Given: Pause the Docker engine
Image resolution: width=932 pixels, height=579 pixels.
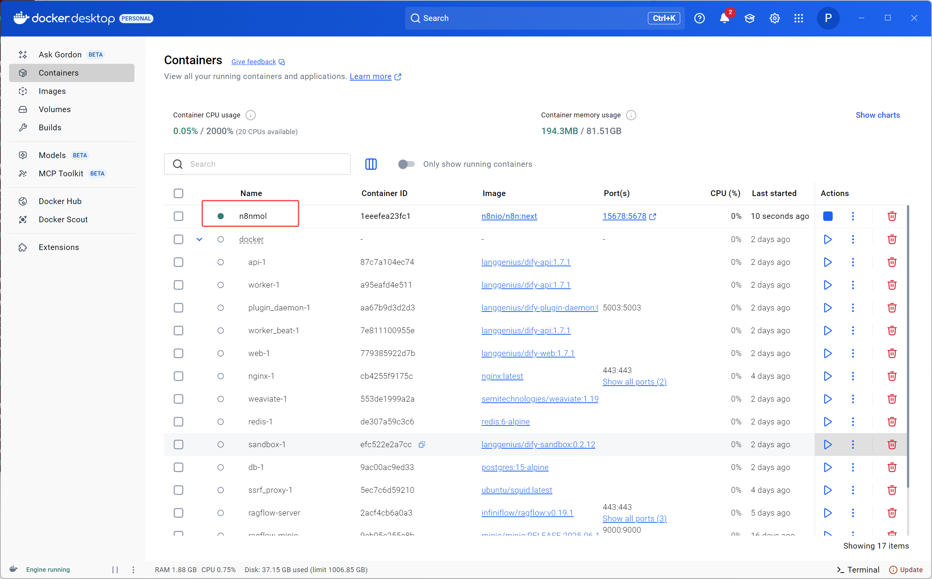Looking at the screenshot, I should 115,570.
